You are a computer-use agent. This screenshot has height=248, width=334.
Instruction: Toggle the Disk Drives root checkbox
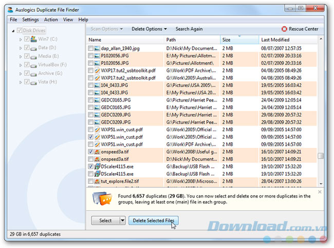20,30
